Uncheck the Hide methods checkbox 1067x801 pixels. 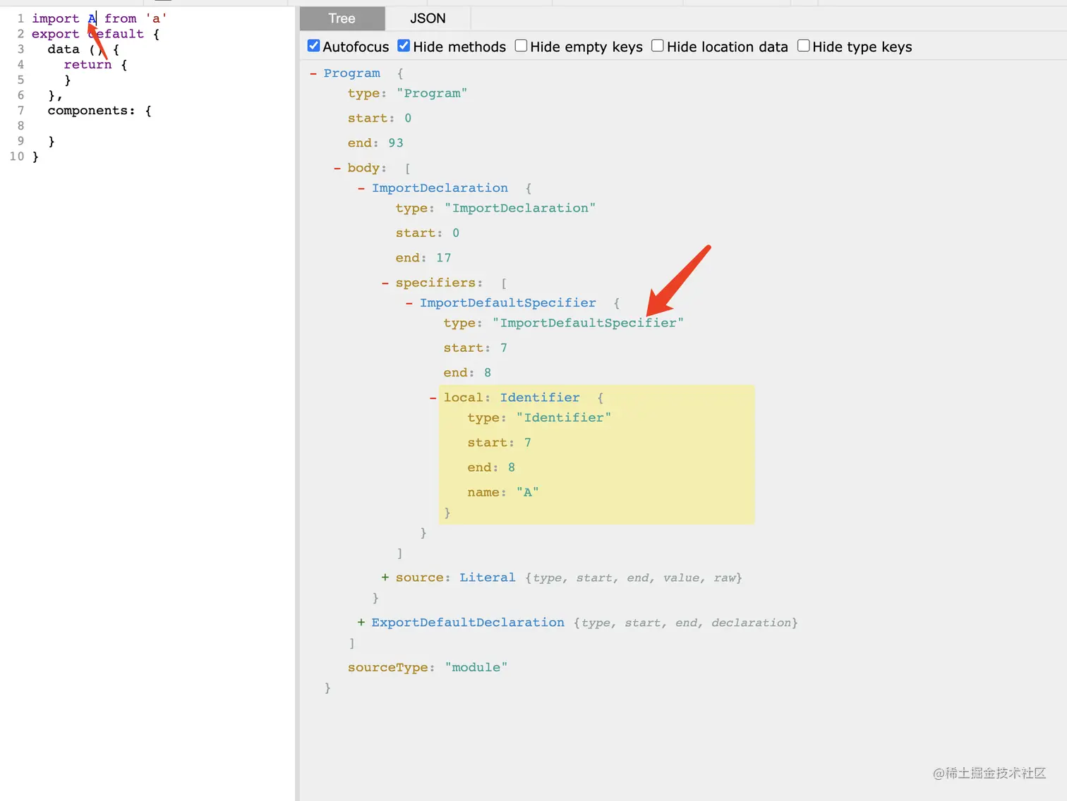[x=404, y=46]
